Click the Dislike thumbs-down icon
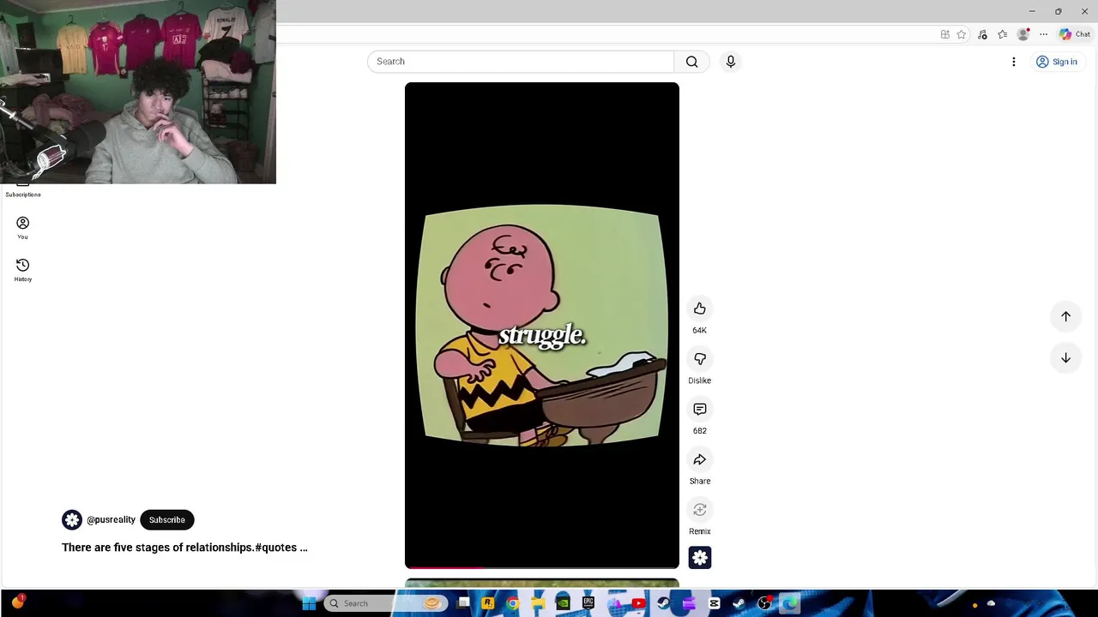 pos(700,359)
